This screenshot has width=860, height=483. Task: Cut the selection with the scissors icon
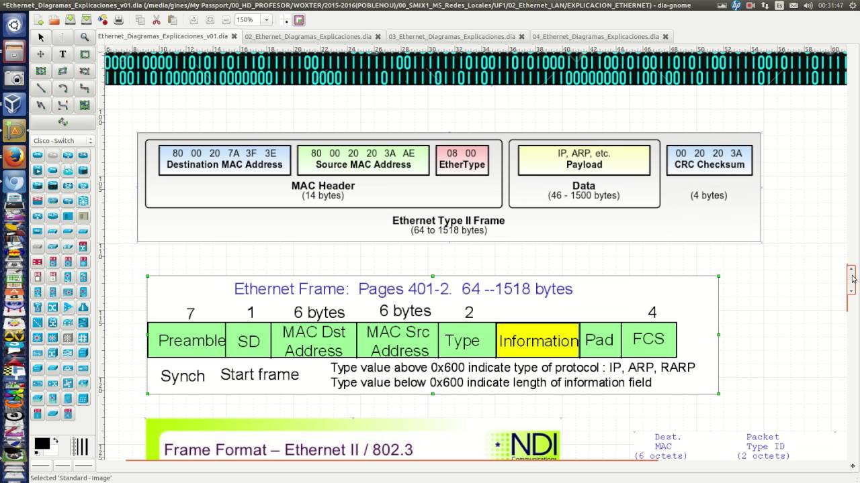tap(156, 20)
